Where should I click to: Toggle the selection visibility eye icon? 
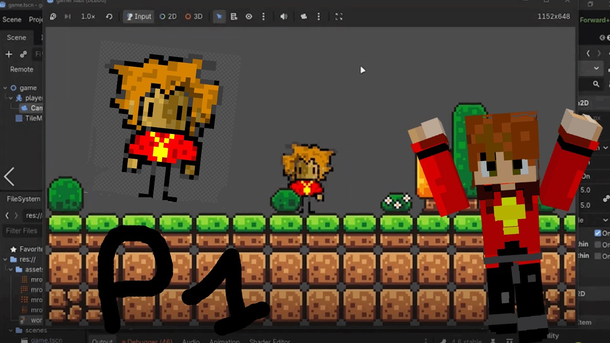[x=249, y=17]
